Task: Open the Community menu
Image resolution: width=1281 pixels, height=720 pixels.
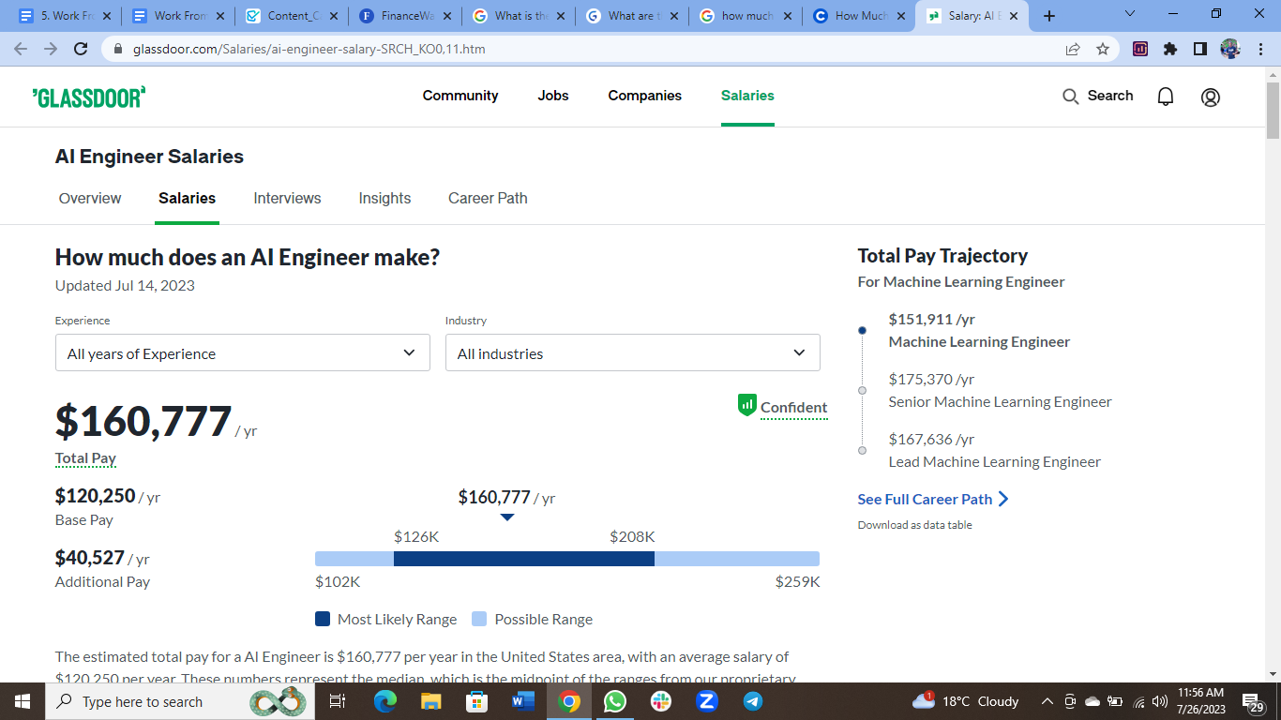Action: [460, 96]
